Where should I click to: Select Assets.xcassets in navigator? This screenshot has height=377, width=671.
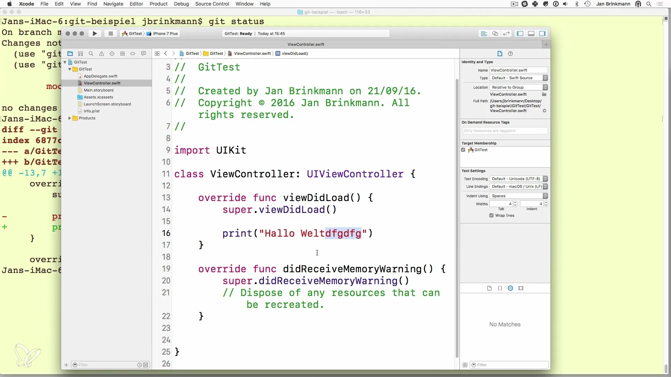(99, 97)
